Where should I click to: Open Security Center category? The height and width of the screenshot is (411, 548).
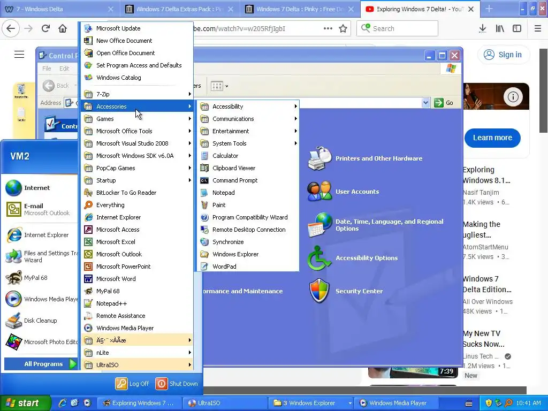click(x=359, y=291)
